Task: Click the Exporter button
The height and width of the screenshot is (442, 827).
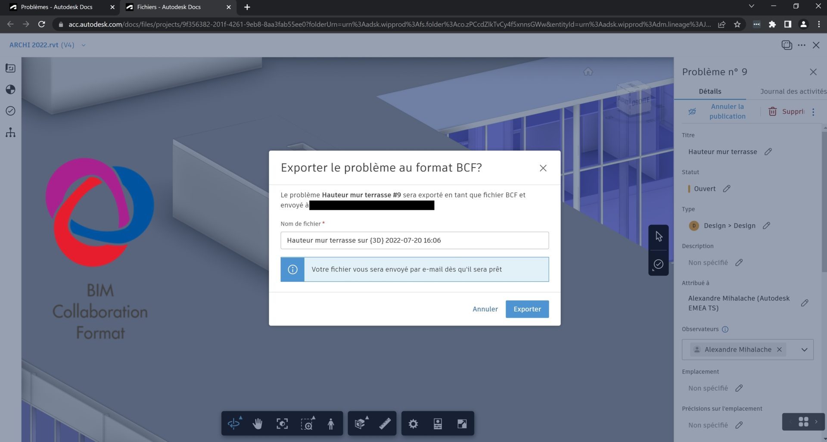Action: [x=527, y=309]
